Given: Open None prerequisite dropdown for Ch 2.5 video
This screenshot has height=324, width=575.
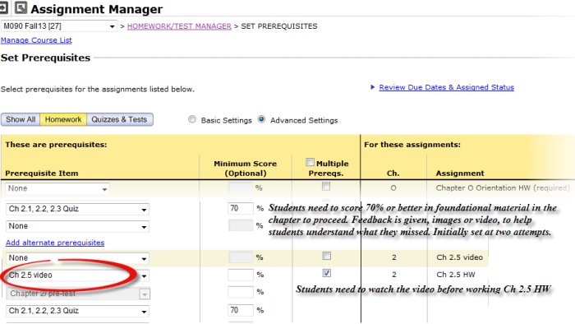Looking at the screenshot, I should 77,258.
